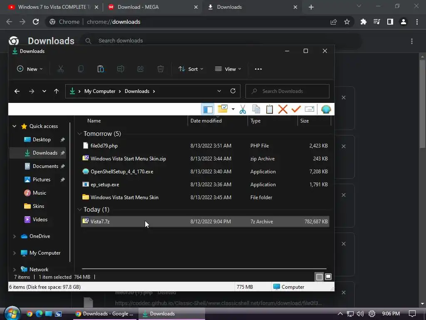Click the Delete trash icon in command bar
This screenshot has width=426, height=320.
click(161, 69)
